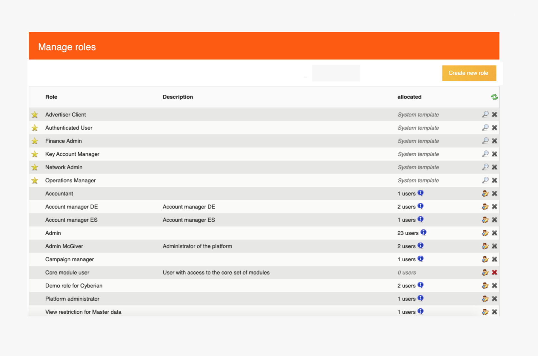
Task: Edit users of Demo role for Cyberian
Action: coord(485,285)
